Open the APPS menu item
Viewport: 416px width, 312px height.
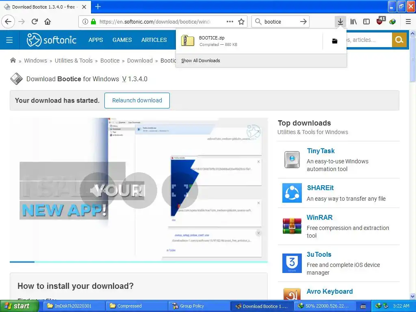pyautogui.click(x=95, y=40)
